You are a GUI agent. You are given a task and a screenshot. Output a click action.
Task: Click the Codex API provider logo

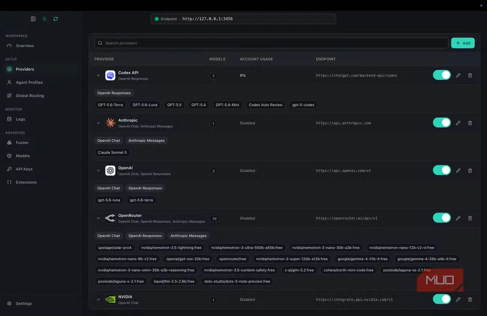110,75
